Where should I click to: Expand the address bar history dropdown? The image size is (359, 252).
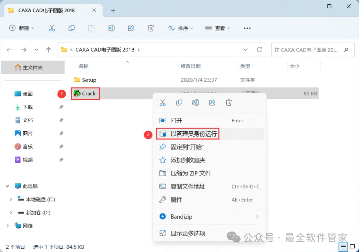(x=245, y=50)
